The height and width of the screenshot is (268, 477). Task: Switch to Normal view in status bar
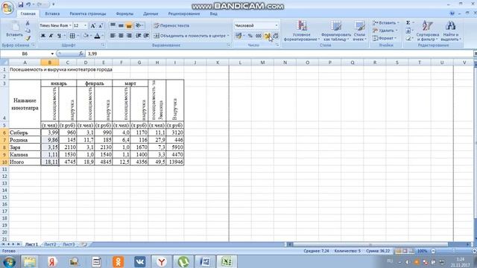click(398, 251)
